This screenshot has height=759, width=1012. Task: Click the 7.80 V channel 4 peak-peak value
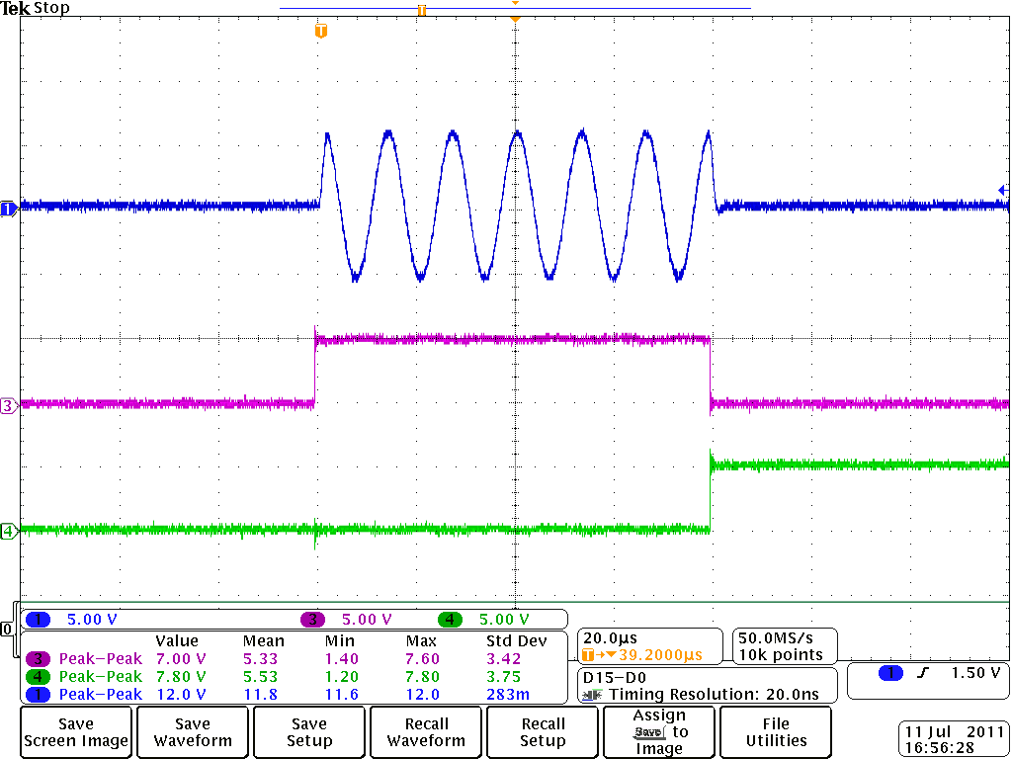tap(181, 677)
